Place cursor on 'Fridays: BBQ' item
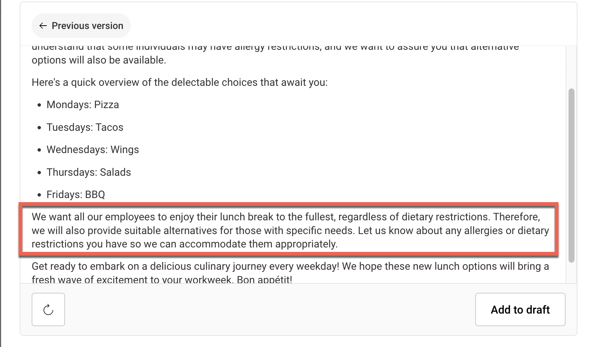589x347 pixels. 75,195
